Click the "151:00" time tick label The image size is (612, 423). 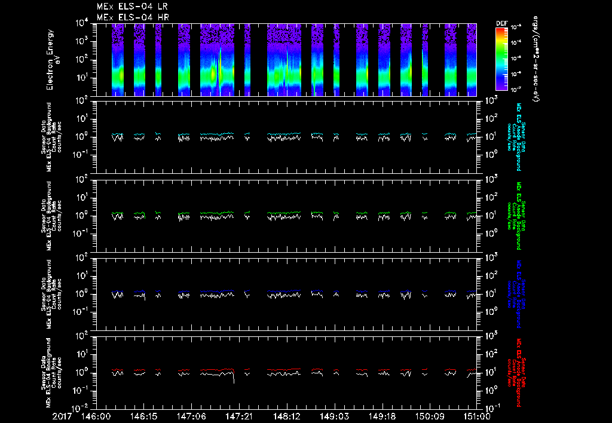pyautogui.click(x=476, y=416)
